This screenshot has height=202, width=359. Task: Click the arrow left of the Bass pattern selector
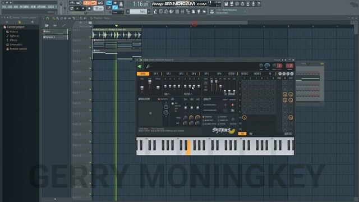coord(128,11)
